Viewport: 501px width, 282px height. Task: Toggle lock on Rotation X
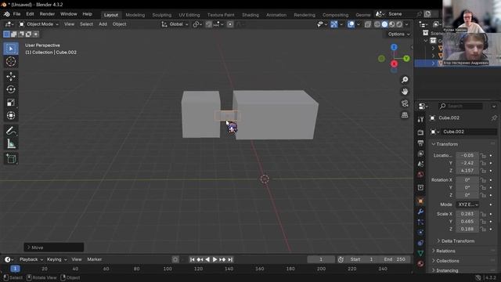point(484,180)
